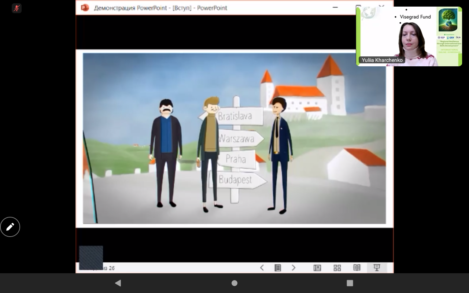This screenshot has height=293, width=469.
Task: Click the Yuliia Kharchenko name label
Action: [x=382, y=60]
